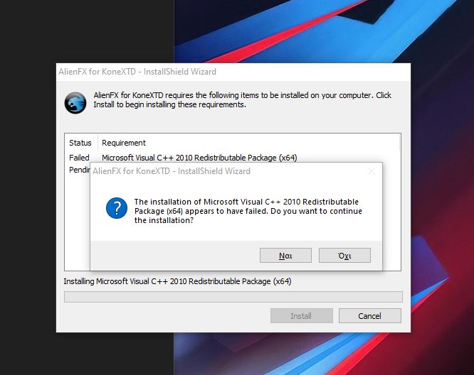
Task: Select the Status column header
Action: 80,143
